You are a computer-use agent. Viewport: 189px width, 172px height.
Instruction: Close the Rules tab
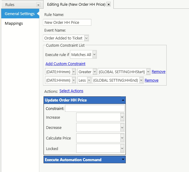[x=38, y=5]
